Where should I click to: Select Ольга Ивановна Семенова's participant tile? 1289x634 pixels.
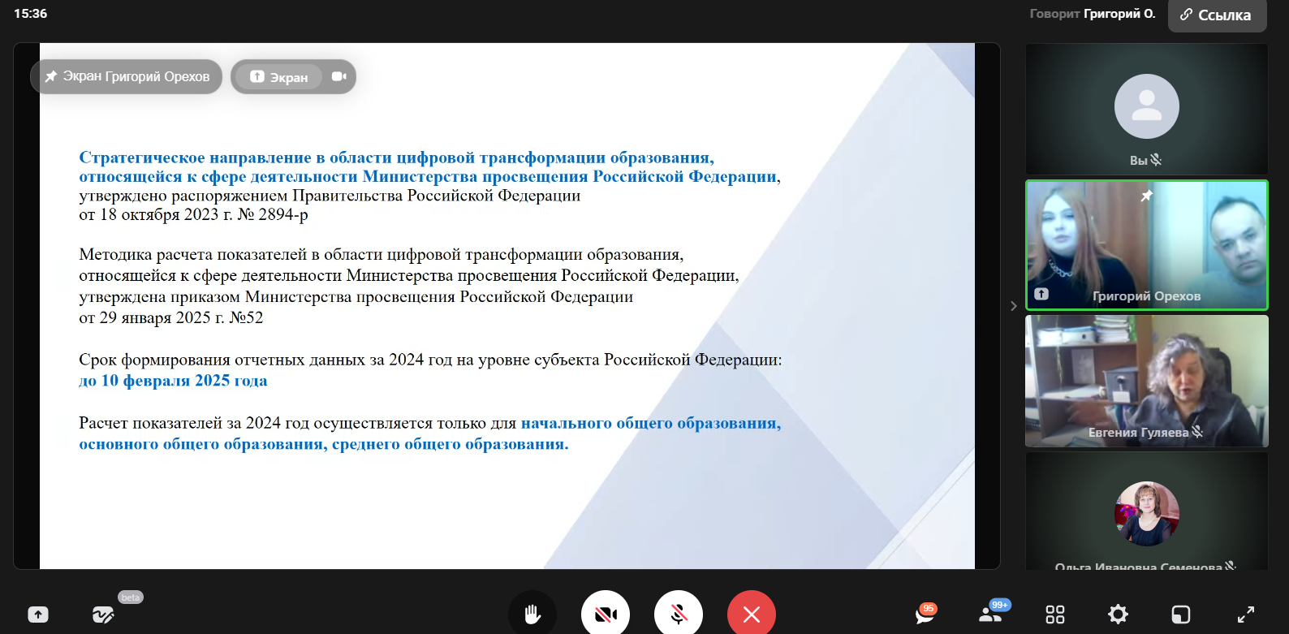[1146, 511]
